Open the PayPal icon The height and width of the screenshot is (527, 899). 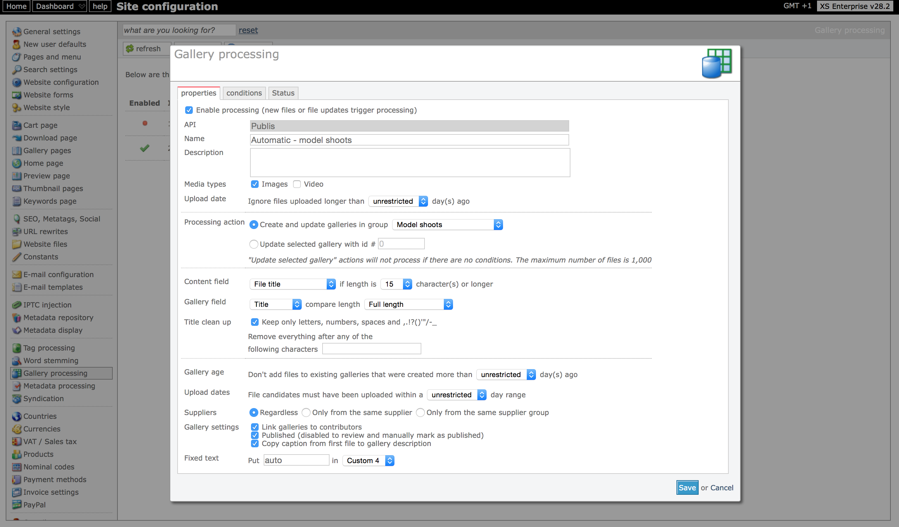[16, 505]
